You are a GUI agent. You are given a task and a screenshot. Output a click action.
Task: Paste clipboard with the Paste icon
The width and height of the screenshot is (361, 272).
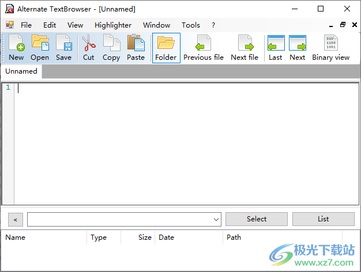136,48
